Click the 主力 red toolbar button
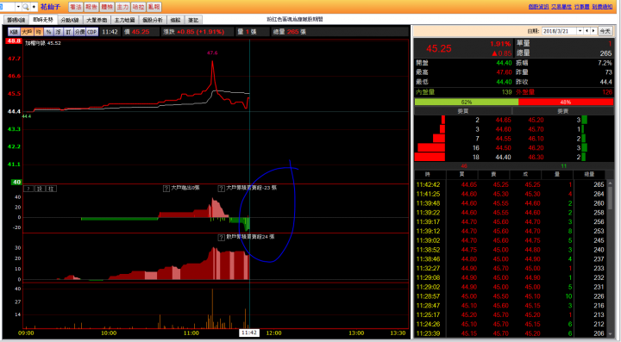Screen dimensions: 621x342 pyautogui.click(x=122, y=7)
